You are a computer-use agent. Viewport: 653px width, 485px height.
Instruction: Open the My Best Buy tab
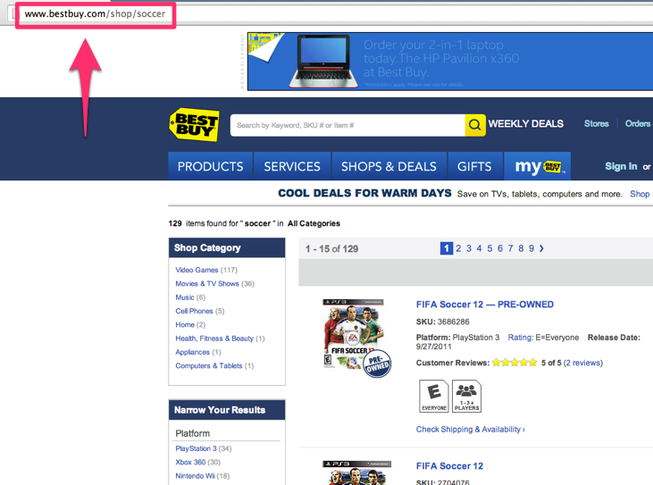[538, 166]
